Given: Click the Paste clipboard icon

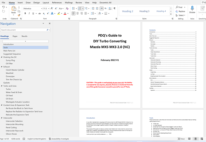Looking at the screenshot, I should [x=13, y=9].
